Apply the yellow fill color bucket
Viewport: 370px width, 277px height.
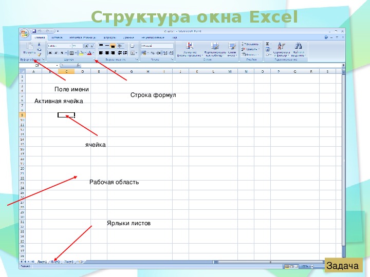point(81,53)
